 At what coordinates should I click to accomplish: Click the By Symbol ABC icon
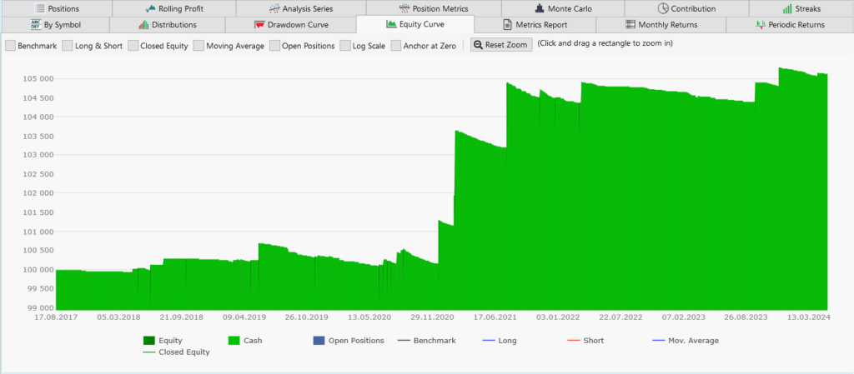pos(37,24)
